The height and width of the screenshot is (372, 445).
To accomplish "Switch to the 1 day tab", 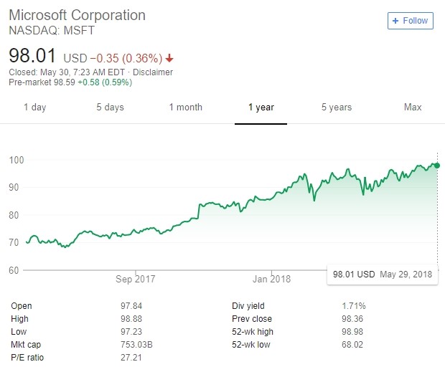I will [34, 108].
